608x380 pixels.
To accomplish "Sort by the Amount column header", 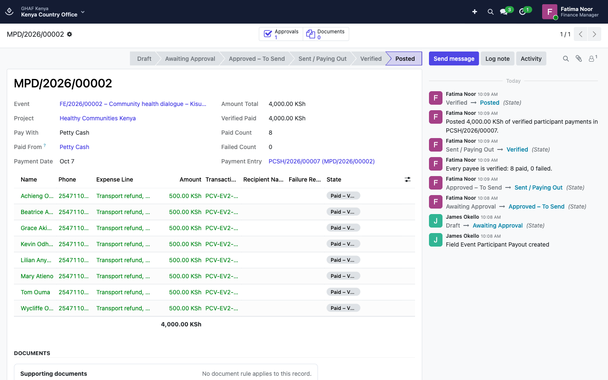I will point(190,179).
